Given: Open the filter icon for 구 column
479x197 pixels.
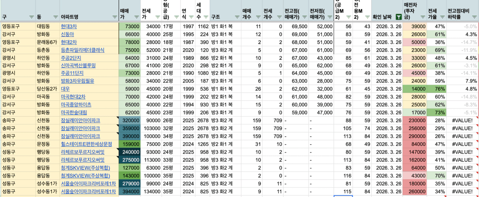Looking at the screenshot, I should pyautogui.click(x=31, y=17).
